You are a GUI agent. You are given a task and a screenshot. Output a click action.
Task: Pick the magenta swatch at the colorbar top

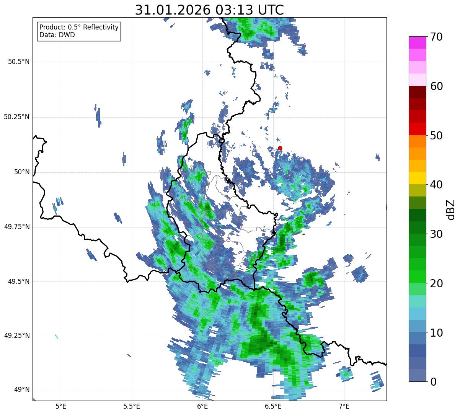tap(417, 43)
